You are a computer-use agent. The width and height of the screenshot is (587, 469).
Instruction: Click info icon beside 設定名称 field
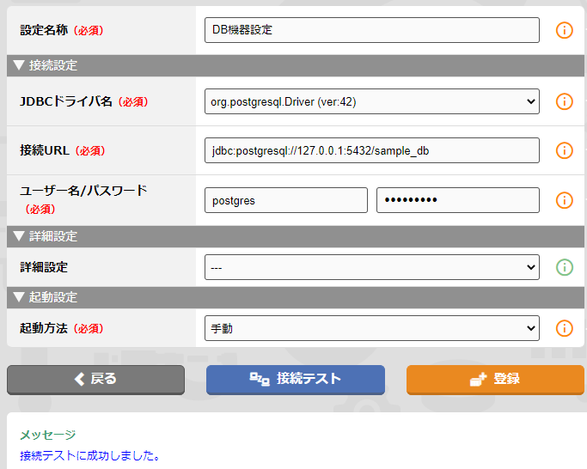(564, 30)
